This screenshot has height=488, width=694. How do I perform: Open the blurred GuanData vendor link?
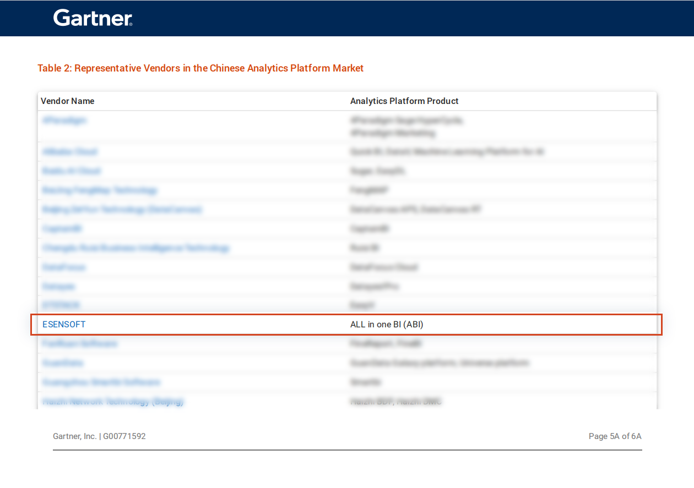coord(63,363)
